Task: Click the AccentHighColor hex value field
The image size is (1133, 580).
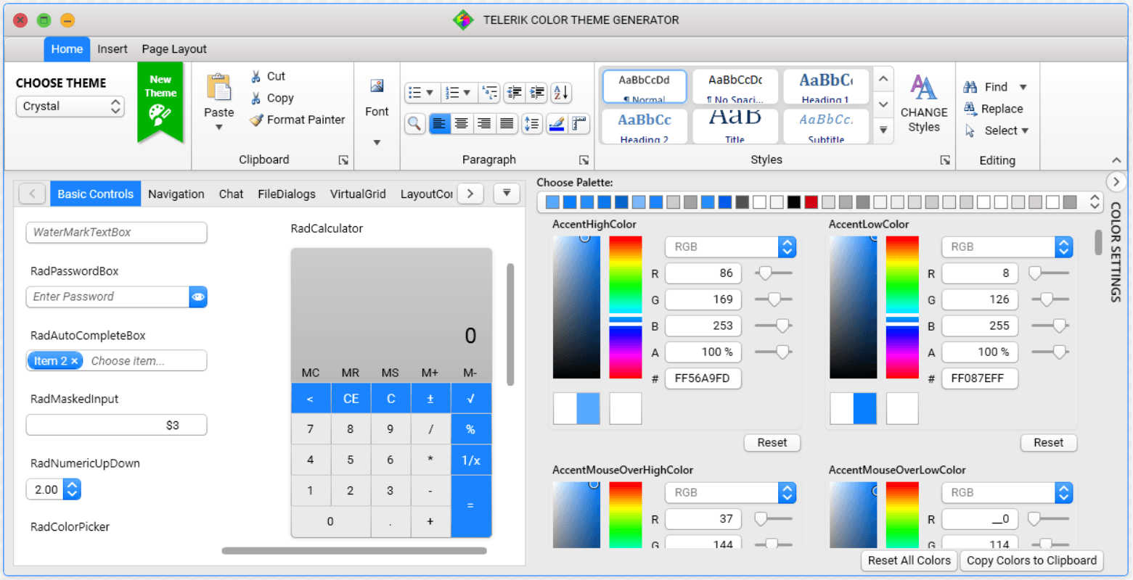Action: click(x=703, y=378)
